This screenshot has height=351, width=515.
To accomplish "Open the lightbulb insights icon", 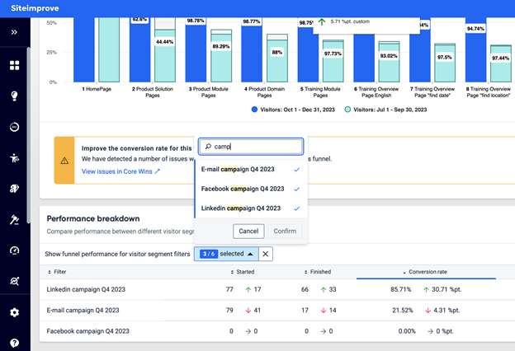I will [x=15, y=96].
